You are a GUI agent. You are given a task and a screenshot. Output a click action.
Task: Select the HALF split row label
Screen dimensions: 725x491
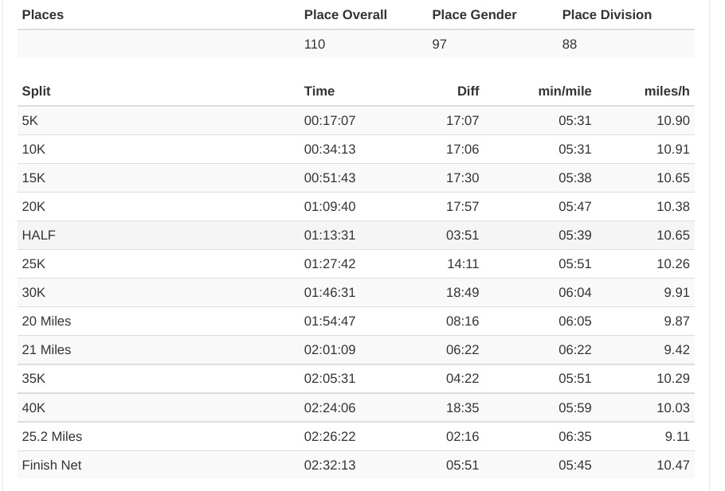click(39, 235)
